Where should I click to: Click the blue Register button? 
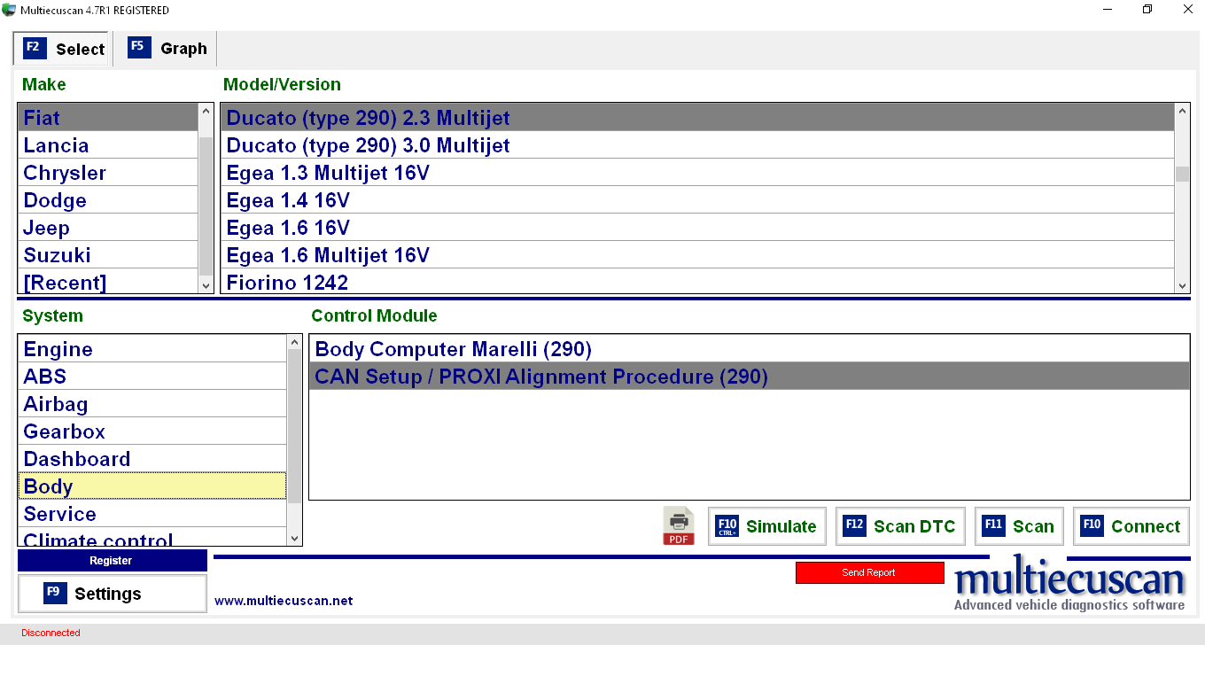point(112,561)
